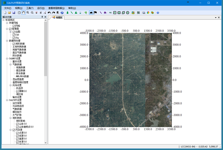
Task: Open help via the blue question icon
Action: tap(158, 13)
